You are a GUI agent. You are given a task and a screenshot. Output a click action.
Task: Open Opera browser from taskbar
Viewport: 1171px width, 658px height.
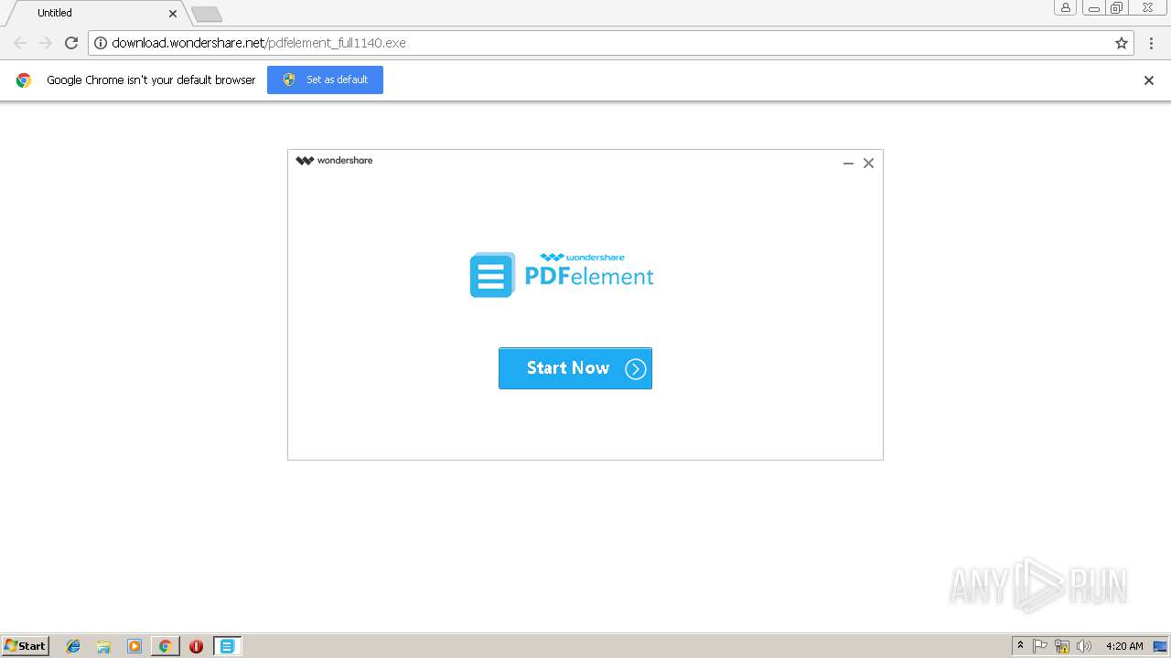[x=196, y=646]
